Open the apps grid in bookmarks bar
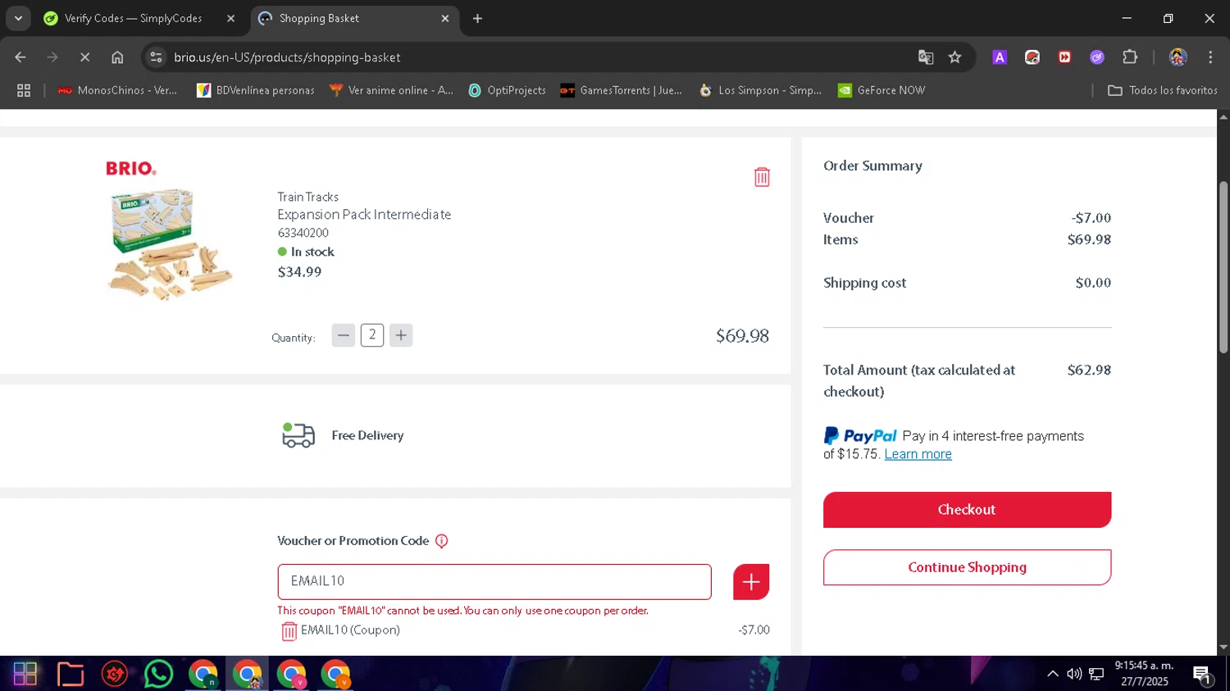 pyautogui.click(x=24, y=90)
